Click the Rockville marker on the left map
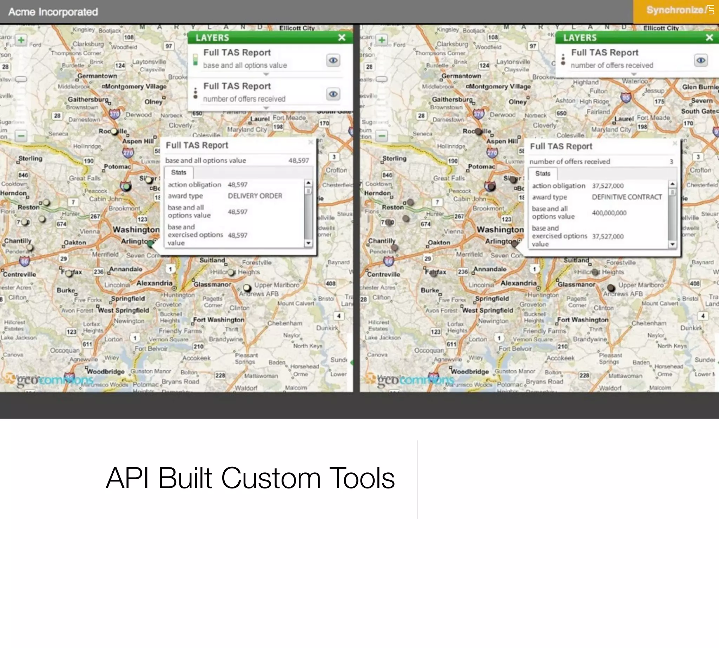 114,131
